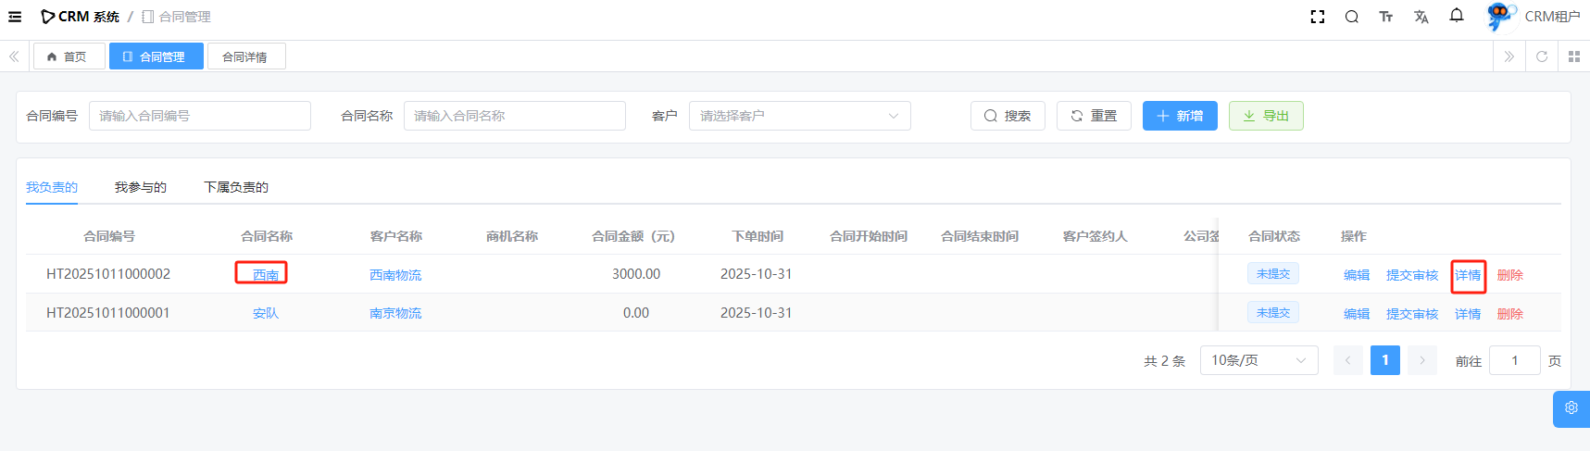Toggle the hamburger sidebar menu icon
1590x451 pixels.
(15, 17)
